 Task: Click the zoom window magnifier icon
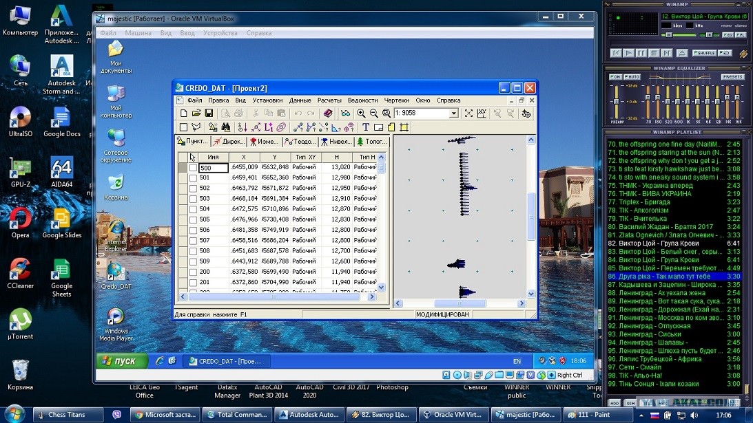tap(386, 113)
